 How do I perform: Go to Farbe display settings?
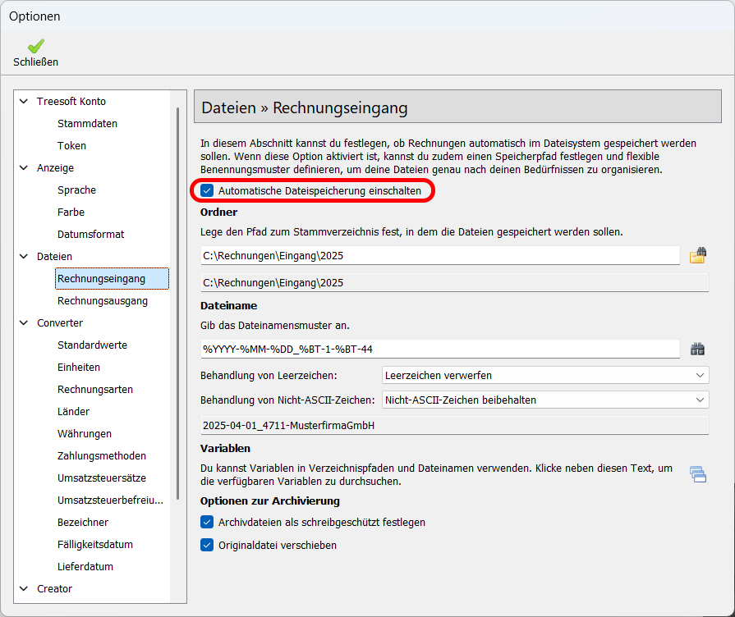click(71, 213)
